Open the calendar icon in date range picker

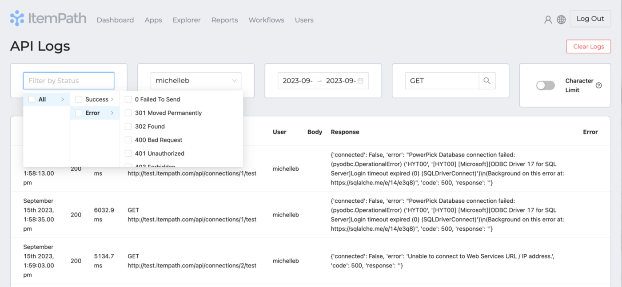(x=360, y=80)
